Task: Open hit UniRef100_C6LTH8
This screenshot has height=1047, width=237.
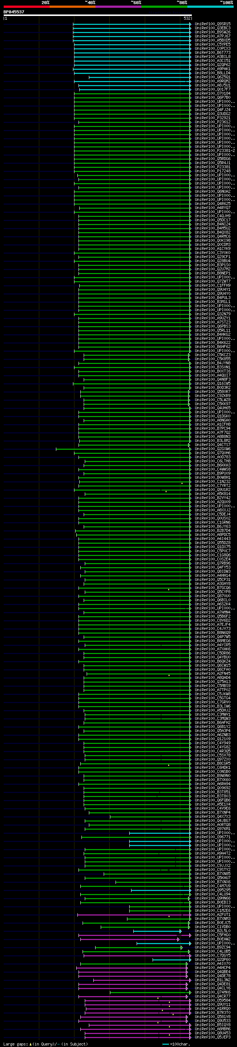Action: (212, 461)
